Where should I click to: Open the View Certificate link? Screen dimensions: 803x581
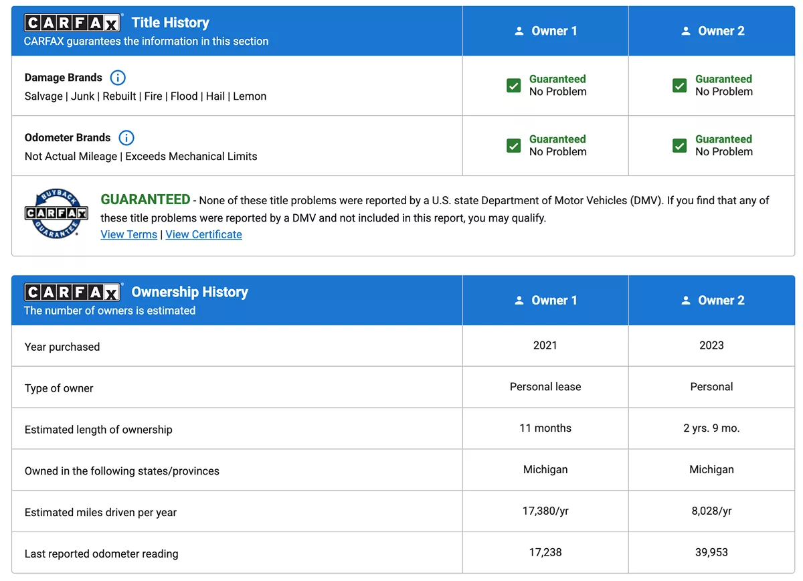[203, 234]
